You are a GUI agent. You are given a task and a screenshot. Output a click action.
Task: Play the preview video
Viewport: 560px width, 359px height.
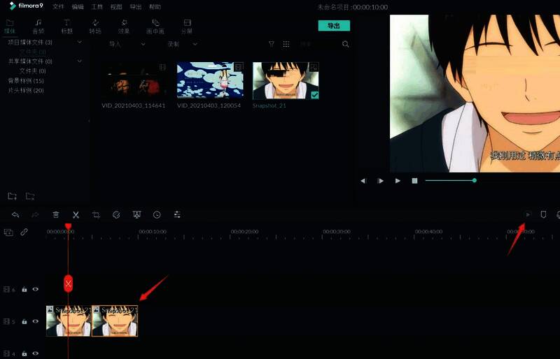pyautogui.click(x=398, y=181)
